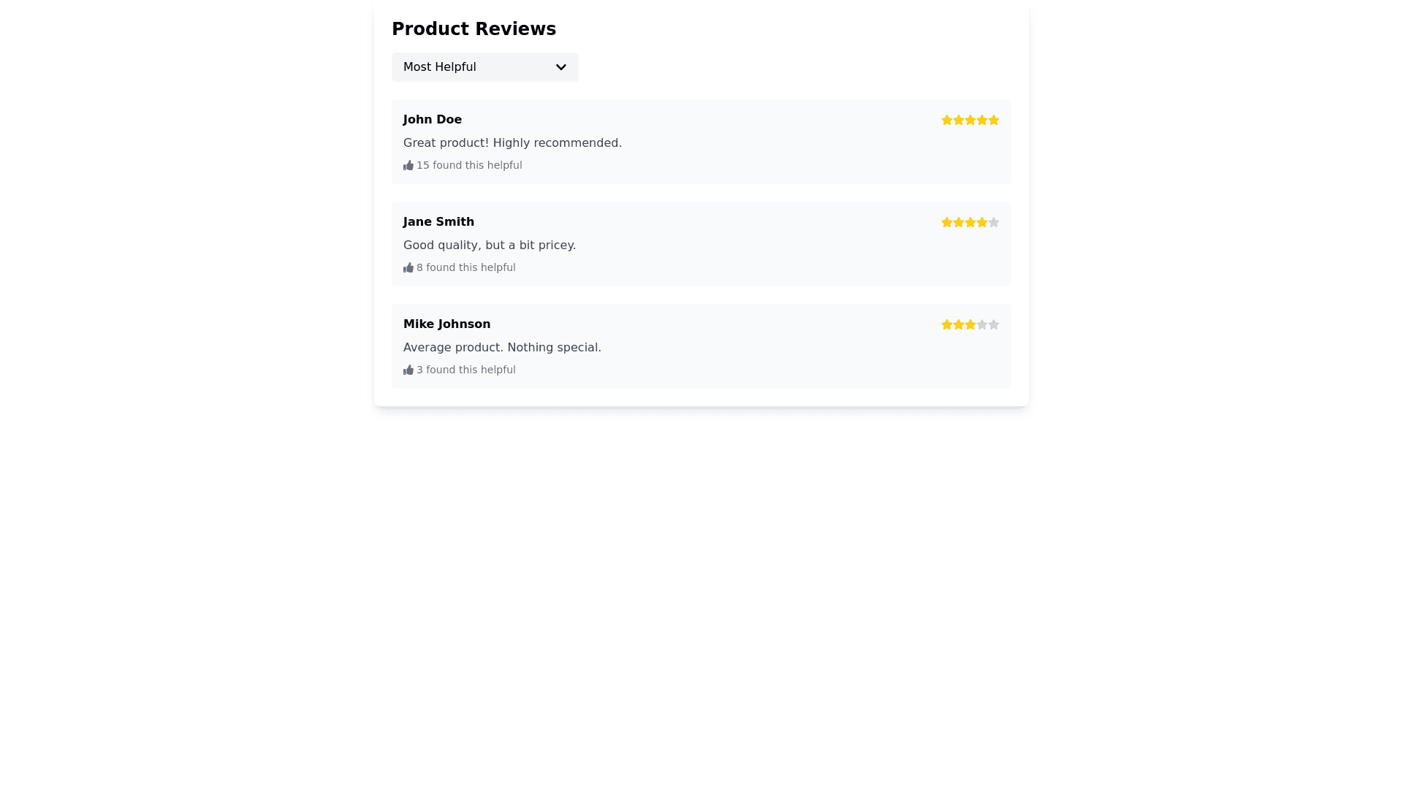Click the fifth star on John Doe's rating
The width and height of the screenshot is (1403, 789).
pyautogui.click(x=994, y=120)
